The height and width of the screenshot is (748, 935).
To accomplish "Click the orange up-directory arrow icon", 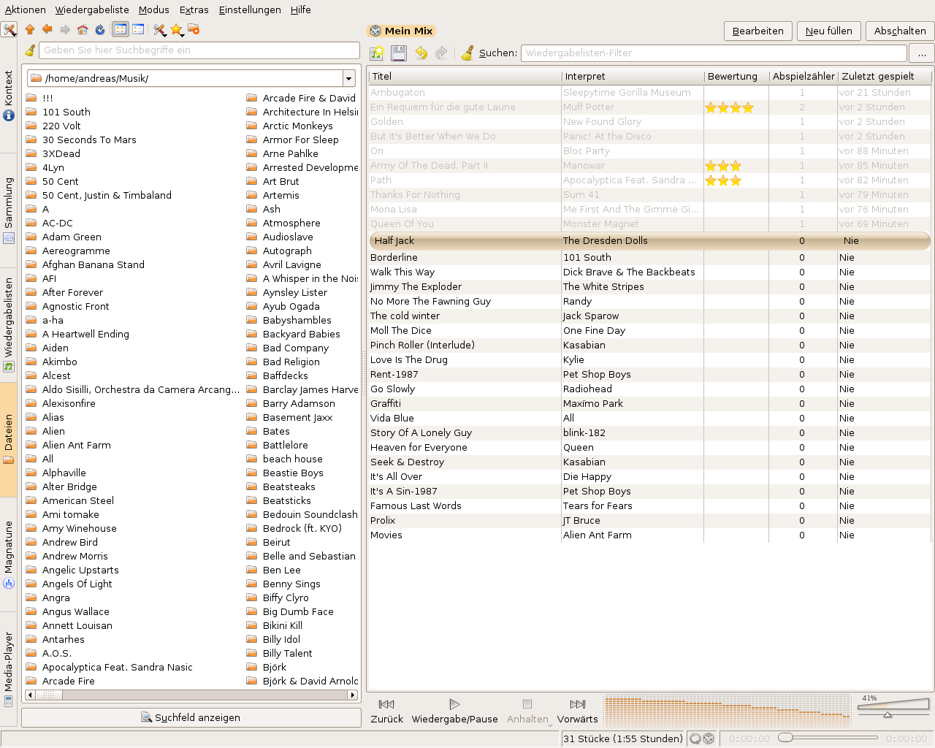I will (x=30, y=30).
